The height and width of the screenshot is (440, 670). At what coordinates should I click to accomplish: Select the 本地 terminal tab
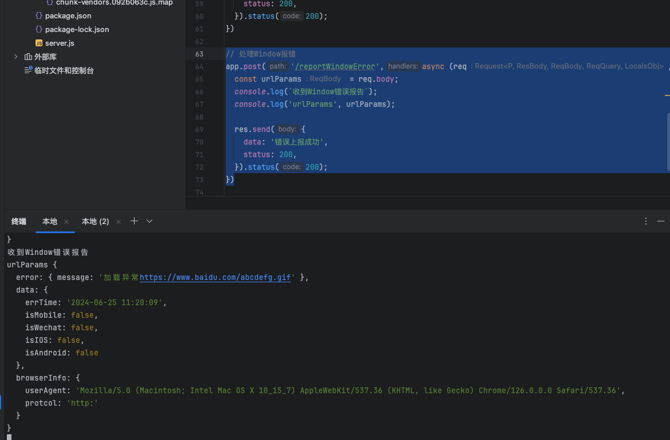pos(50,221)
